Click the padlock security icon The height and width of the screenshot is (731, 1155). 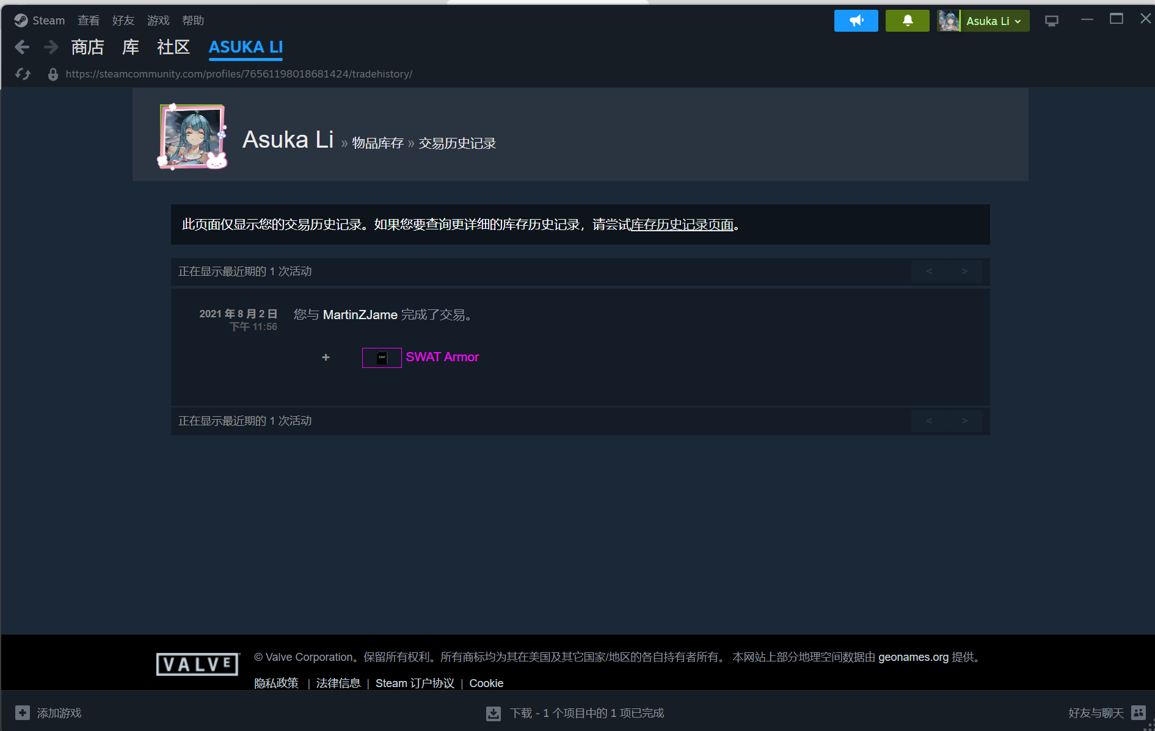pos(53,74)
